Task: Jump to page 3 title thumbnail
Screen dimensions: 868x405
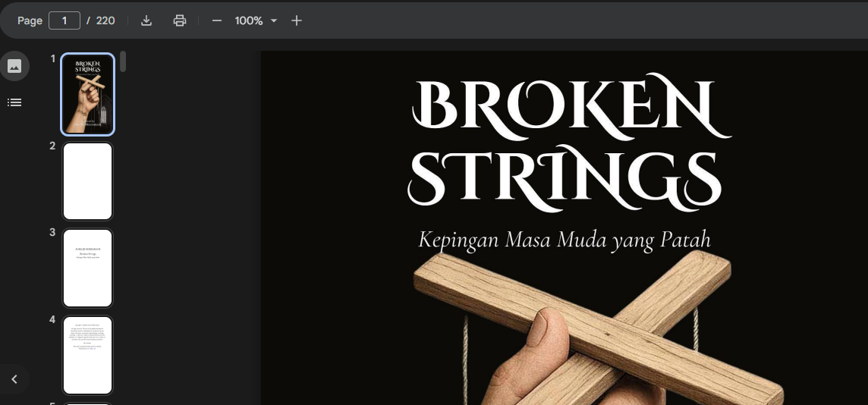Action: [x=87, y=268]
